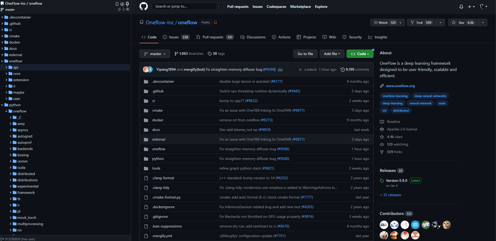Switch to the Discussions tab
496x241 pixels.
click(x=253, y=37)
